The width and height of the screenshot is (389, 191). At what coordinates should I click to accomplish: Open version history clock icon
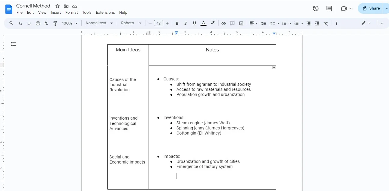click(315, 8)
